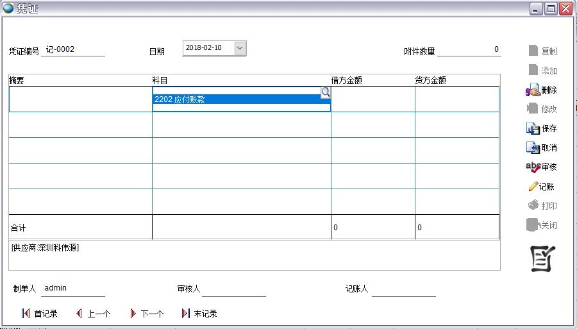Screen dimensions: 577x329
Task: Click the first row summary (摘要) cell
Action: pyautogui.click(x=80, y=99)
